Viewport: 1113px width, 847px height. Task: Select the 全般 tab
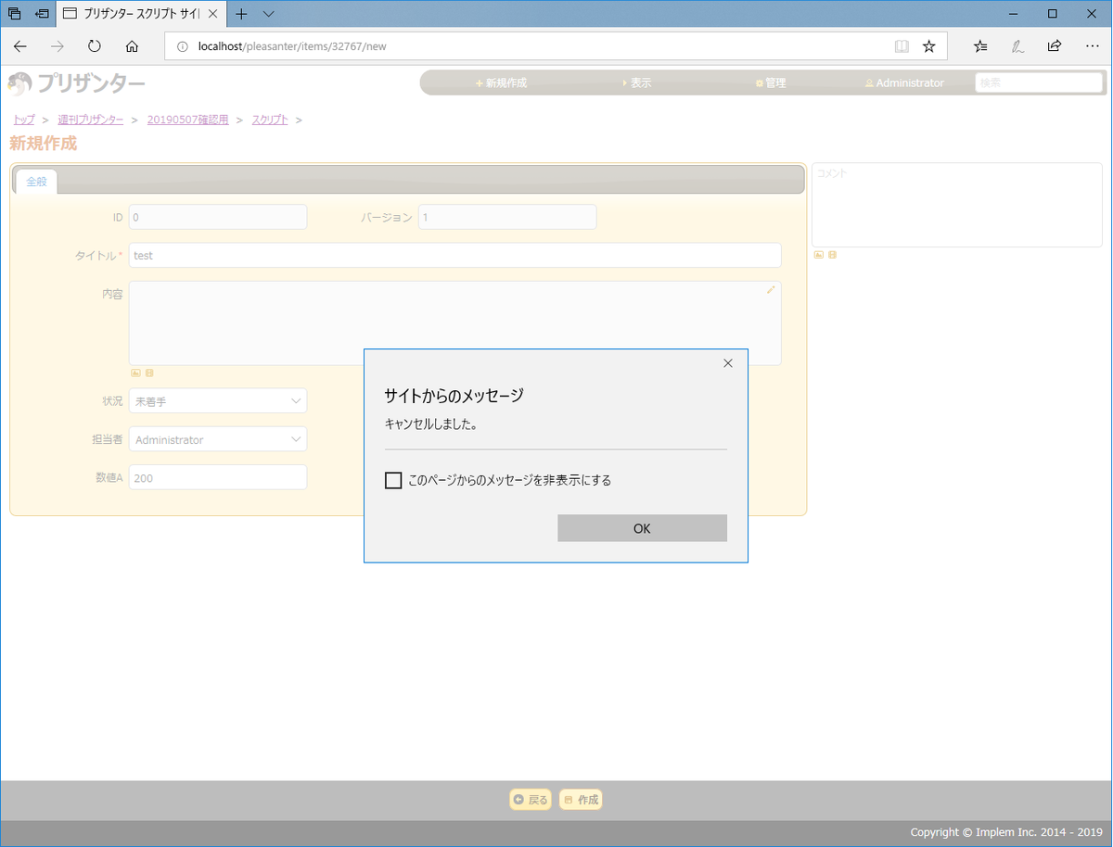coord(36,182)
